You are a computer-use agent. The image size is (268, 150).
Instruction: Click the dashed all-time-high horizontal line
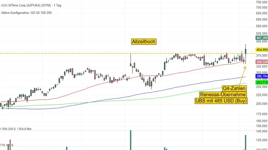tap(71, 53)
